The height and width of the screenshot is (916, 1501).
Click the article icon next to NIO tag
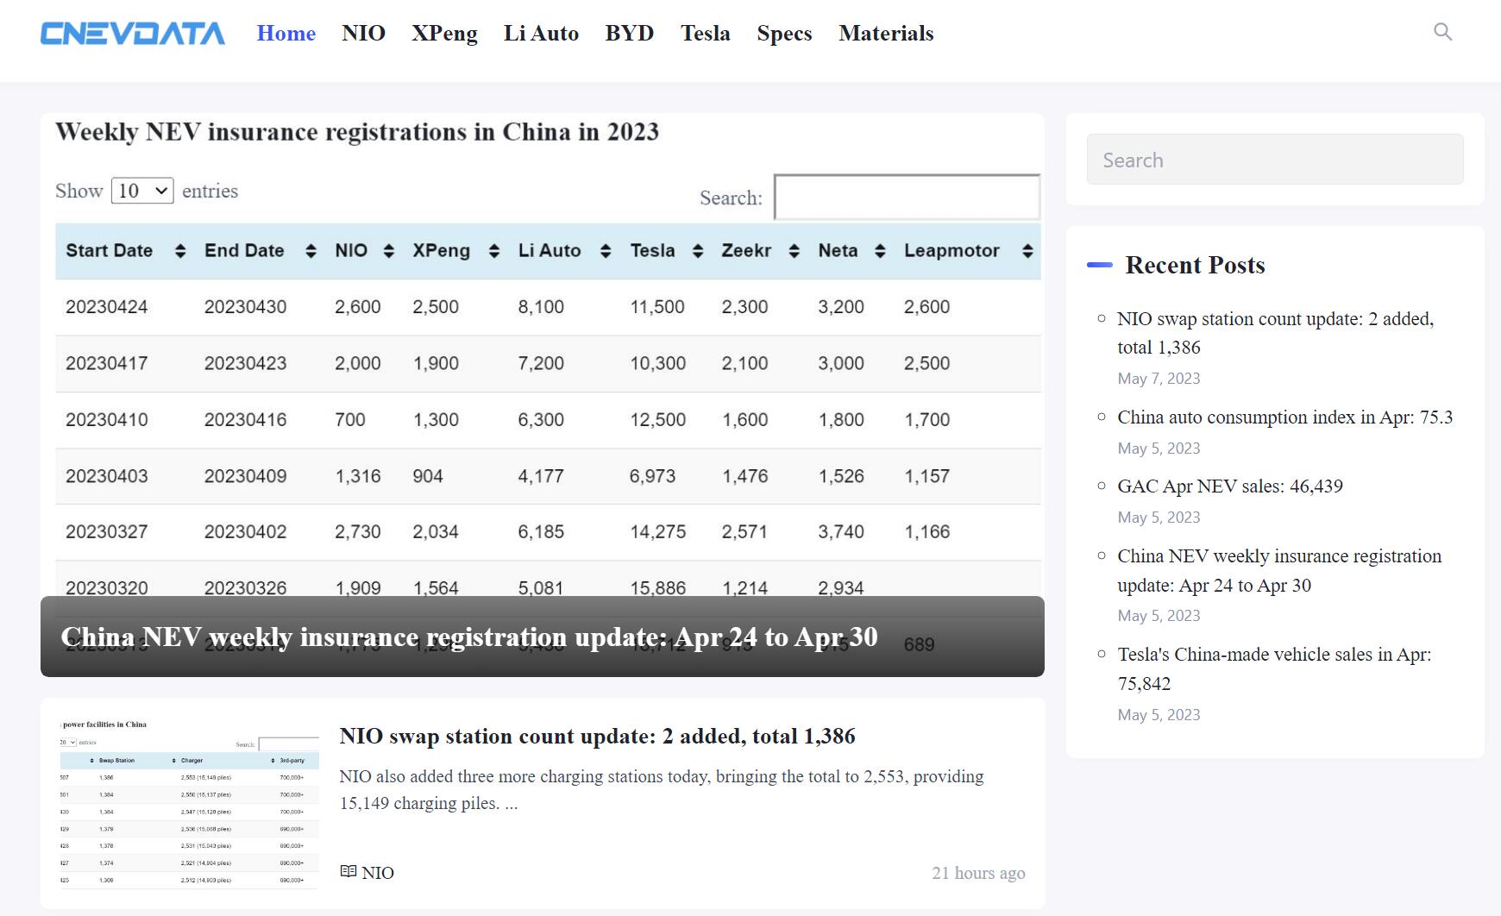point(349,872)
